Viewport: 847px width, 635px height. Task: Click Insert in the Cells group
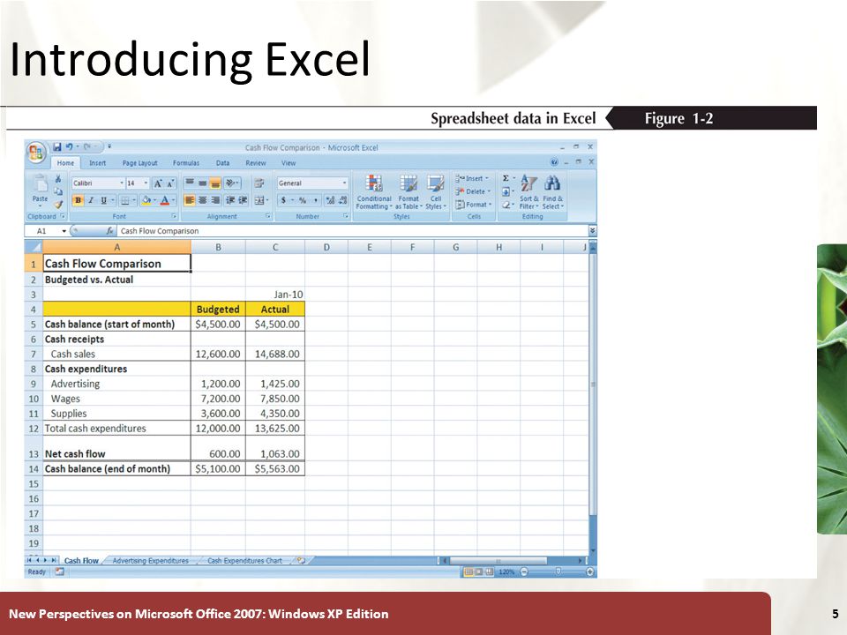[472, 178]
